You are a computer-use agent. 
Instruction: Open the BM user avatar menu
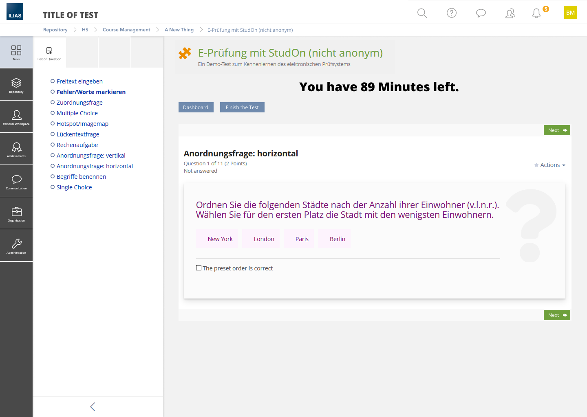571,12
